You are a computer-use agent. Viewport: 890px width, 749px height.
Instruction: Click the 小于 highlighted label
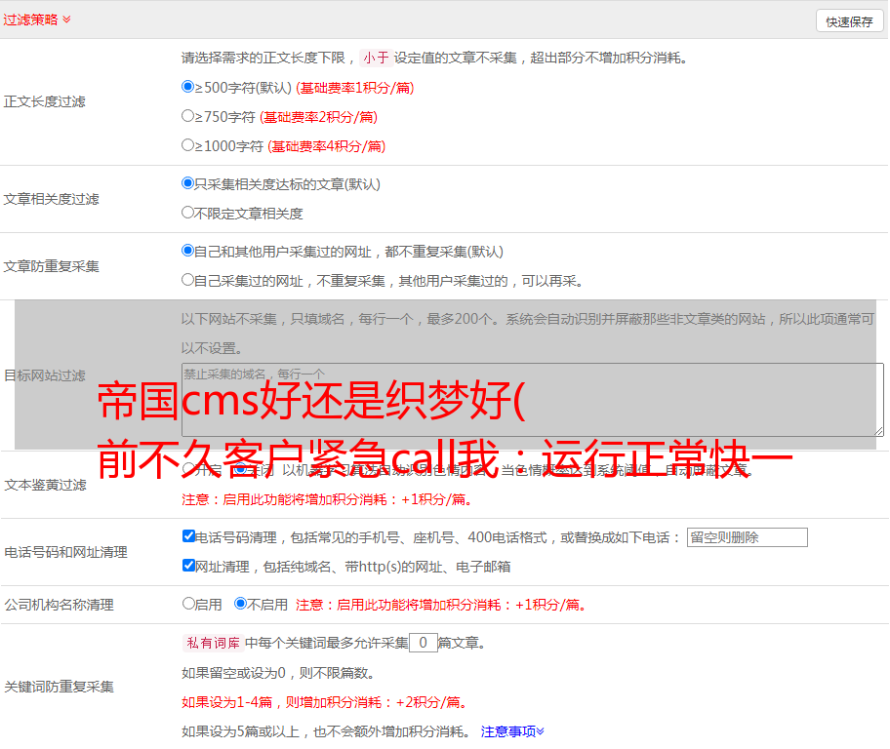(376, 58)
